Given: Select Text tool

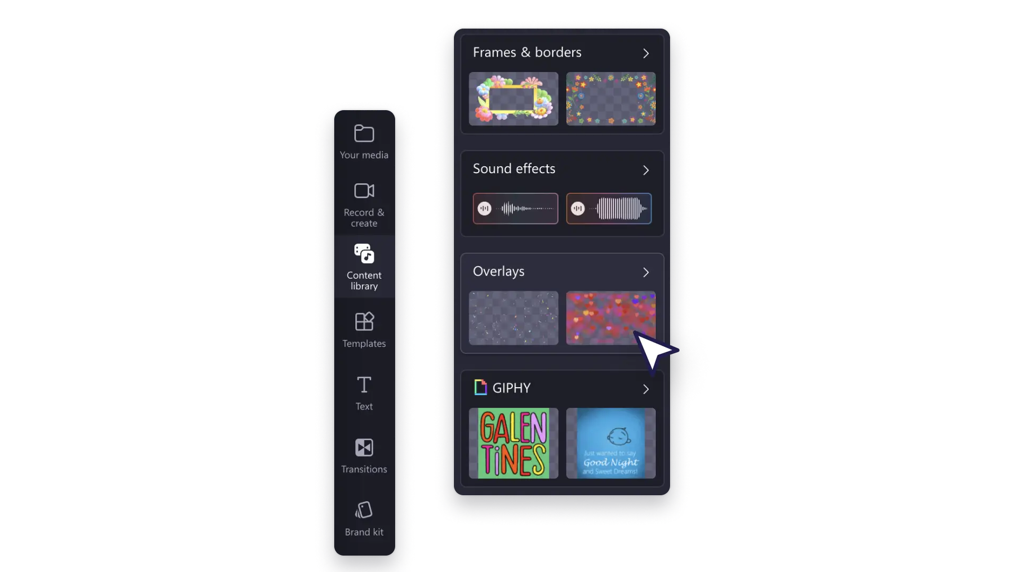Looking at the screenshot, I should pyautogui.click(x=364, y=393).
